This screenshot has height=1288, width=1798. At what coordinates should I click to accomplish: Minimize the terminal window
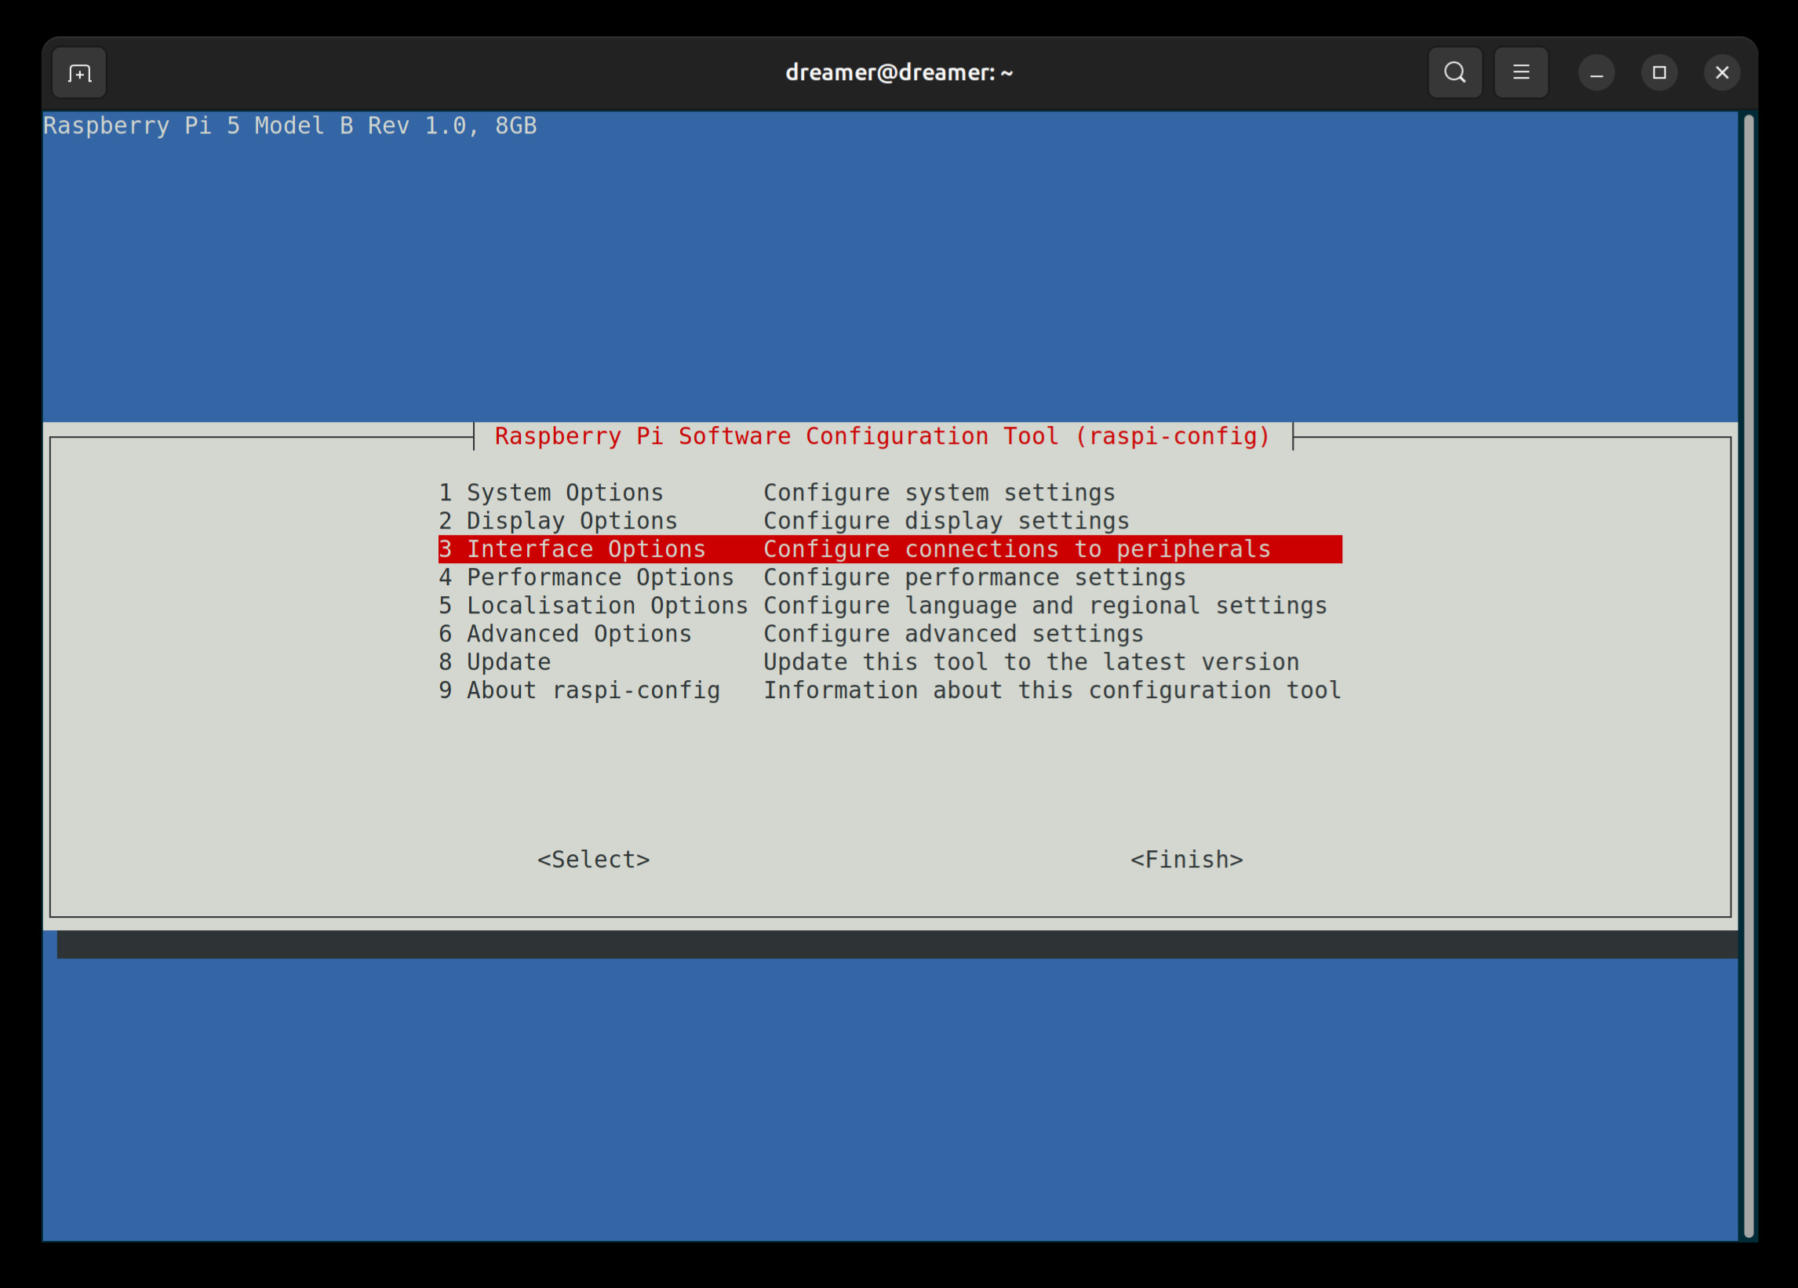click(x=1596, y=72)
